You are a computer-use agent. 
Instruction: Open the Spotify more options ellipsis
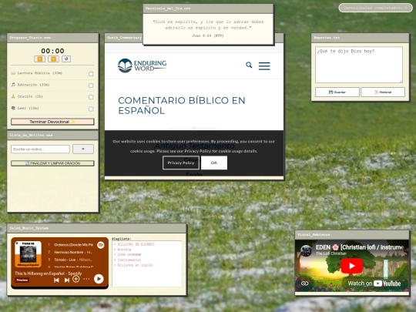pyautogui.click(x=86, y=279)
